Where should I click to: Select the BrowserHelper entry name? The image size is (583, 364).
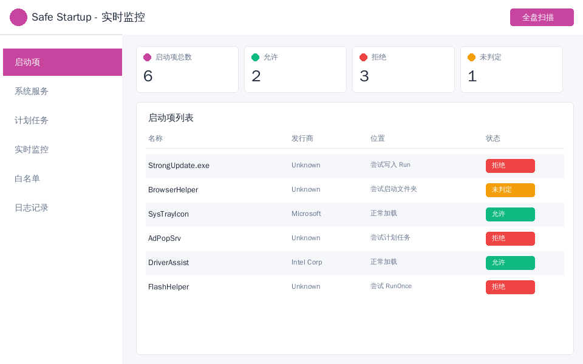pos(173,190)
